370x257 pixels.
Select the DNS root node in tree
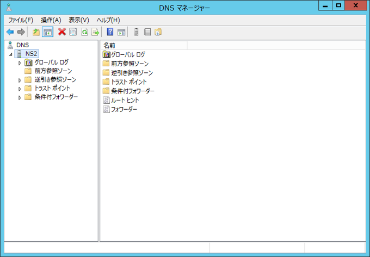pyautogui.click(x=22, y=45)
